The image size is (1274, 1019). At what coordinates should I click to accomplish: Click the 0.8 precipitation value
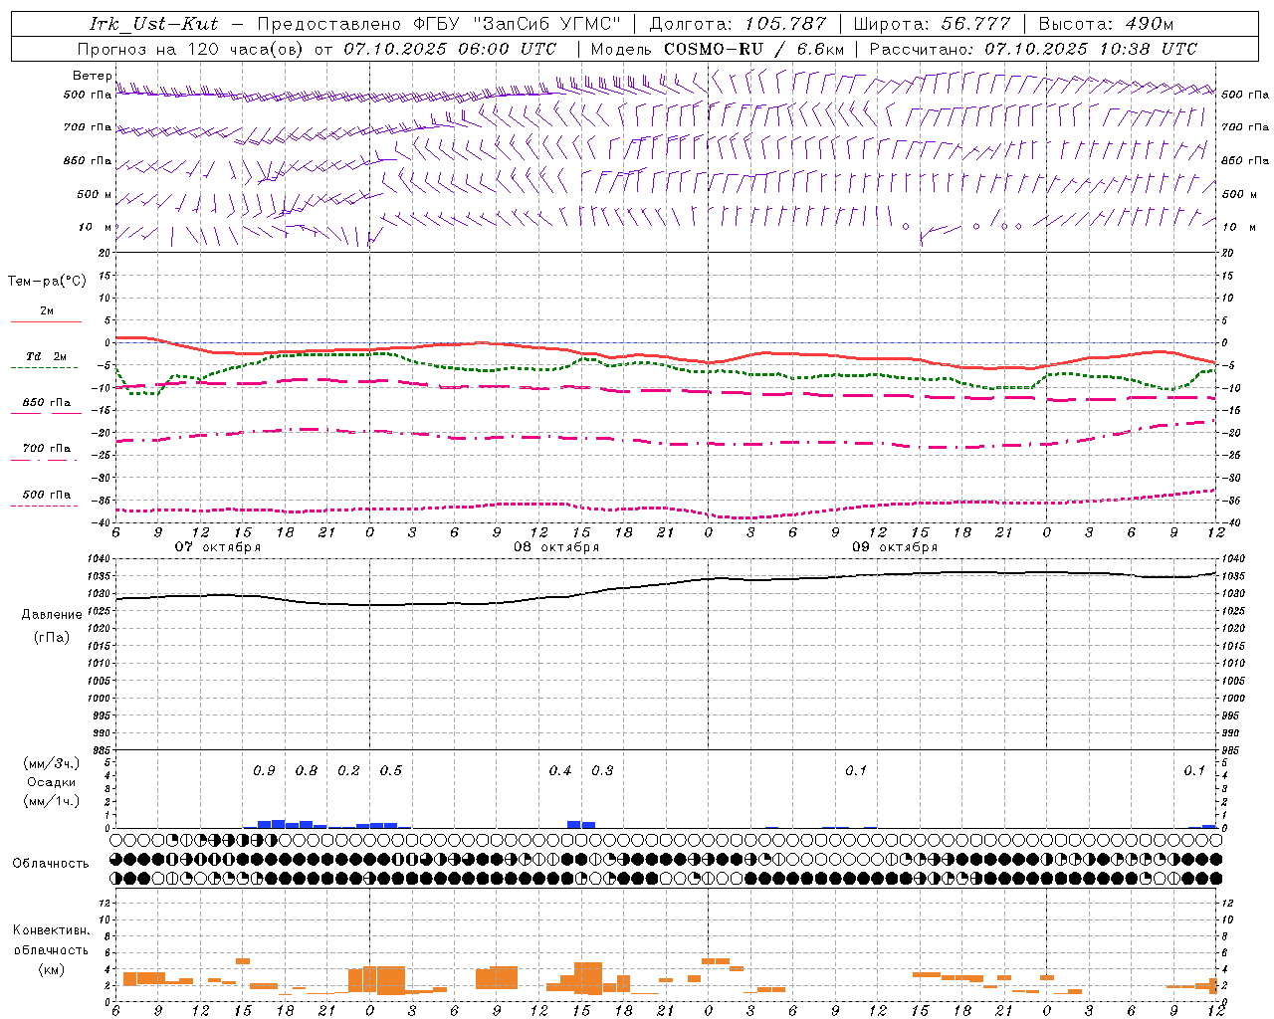click(x=307, y=770)
